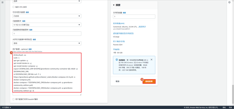Click the 条款 footer link
Image resolution: width=234 pixels, height=109 pixels.
click(230, 107)
